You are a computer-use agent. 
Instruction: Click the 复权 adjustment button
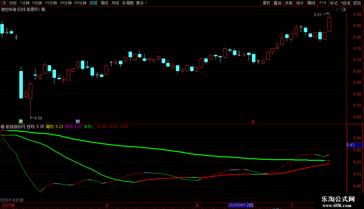[266, 3]
